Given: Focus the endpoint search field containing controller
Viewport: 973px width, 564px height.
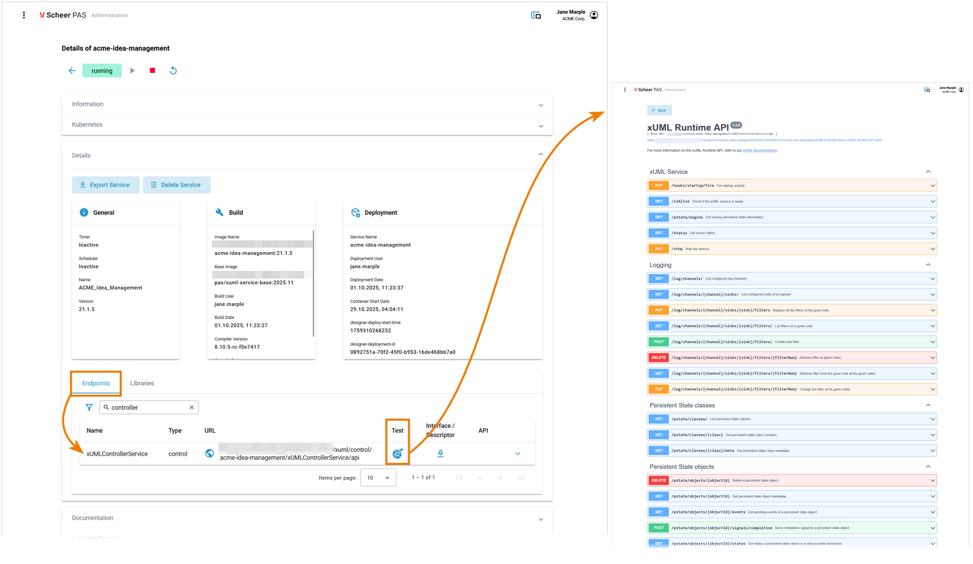Looking at the screenshot, I should click(x=149, y=407).
